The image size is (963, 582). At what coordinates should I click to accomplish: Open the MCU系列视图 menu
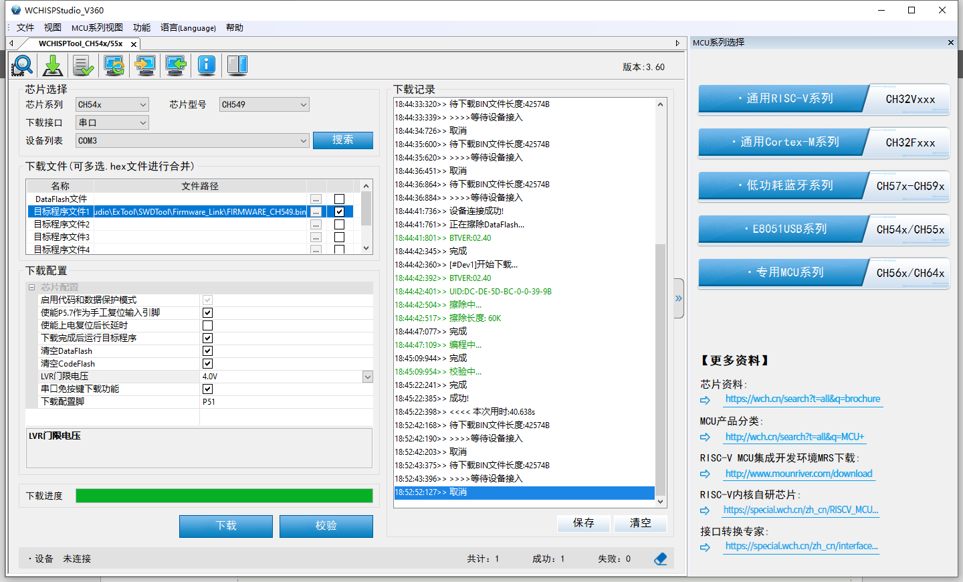(x=97, y=27)
